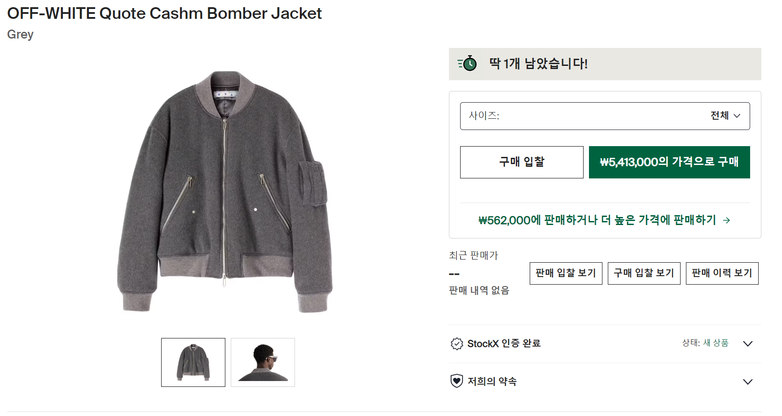This screenshot has height=416, width=782.
Task: Select the front jacket thumbnail
Action: pyautogui.click(x=193, y=362)
